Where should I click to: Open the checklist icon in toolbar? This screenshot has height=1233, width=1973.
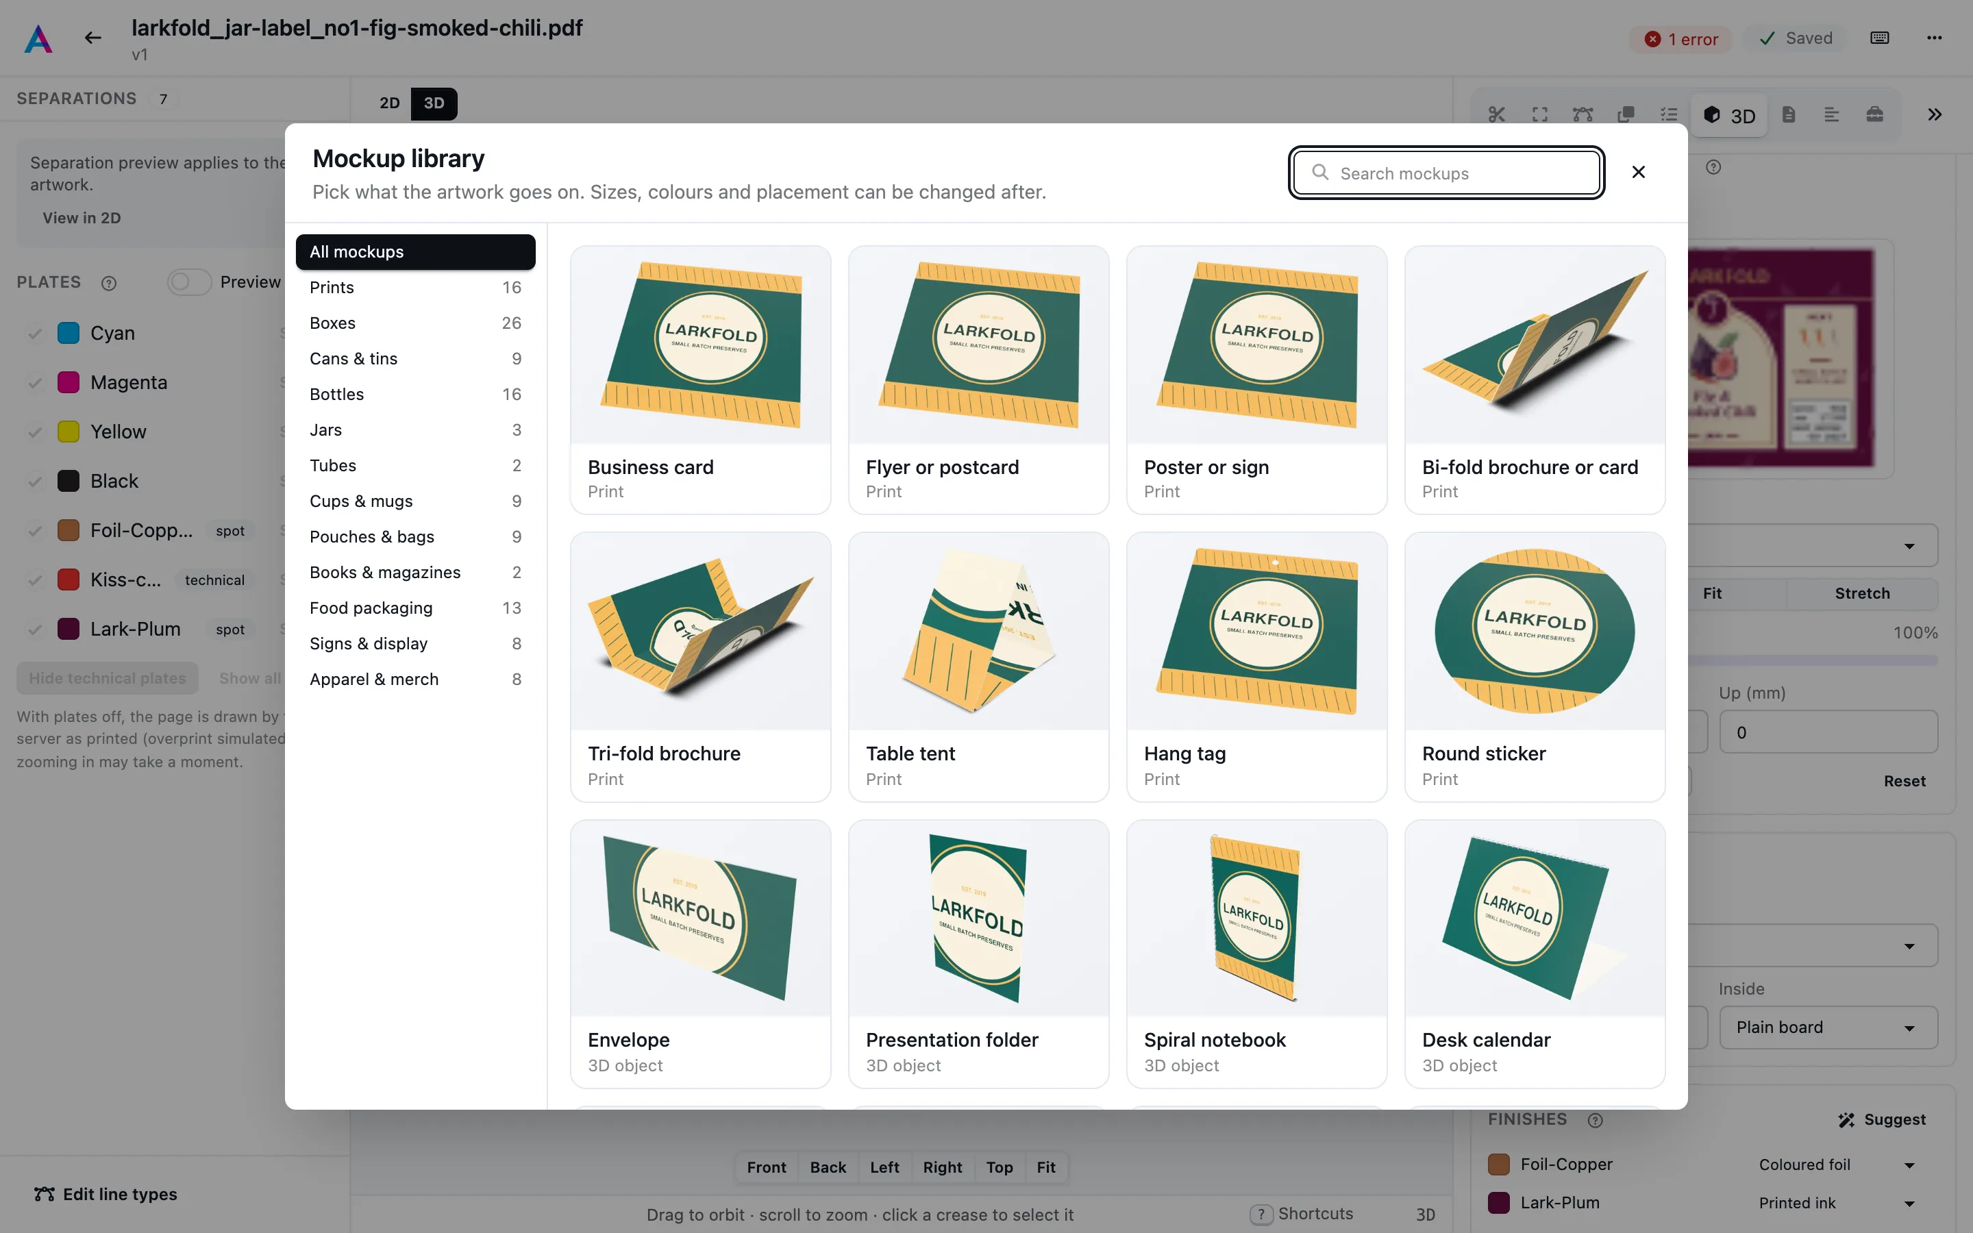1669,115
